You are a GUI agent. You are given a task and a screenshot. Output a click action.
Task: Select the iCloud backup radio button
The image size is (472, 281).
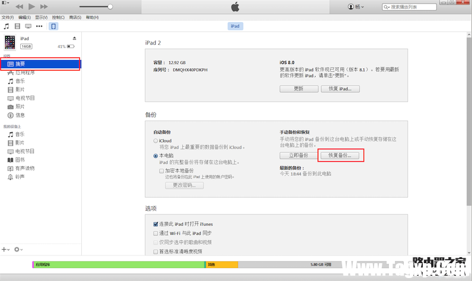coord(155,141)
